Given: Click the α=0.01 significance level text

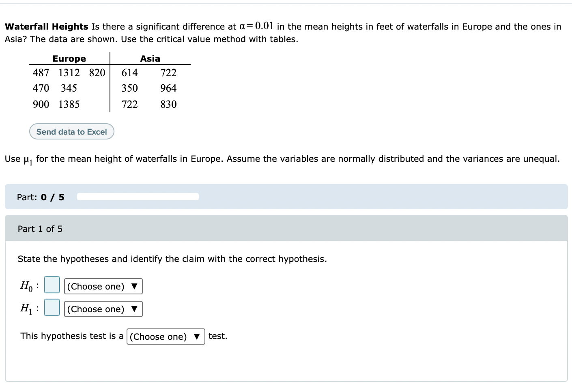Looking at the screenshot, I should (x=256, y=26).
